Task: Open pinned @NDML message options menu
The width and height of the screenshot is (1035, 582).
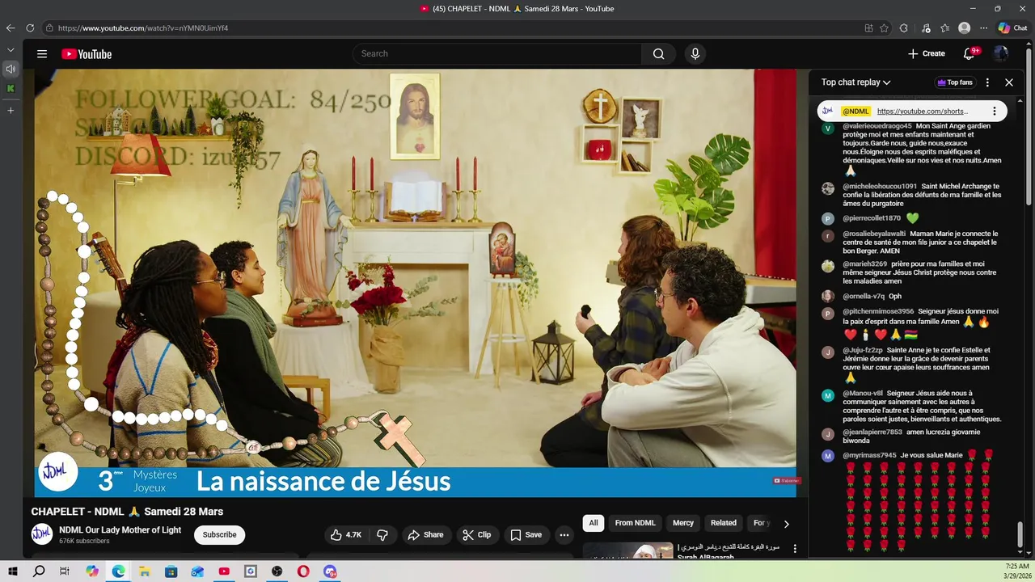Action: click(995, 111)
